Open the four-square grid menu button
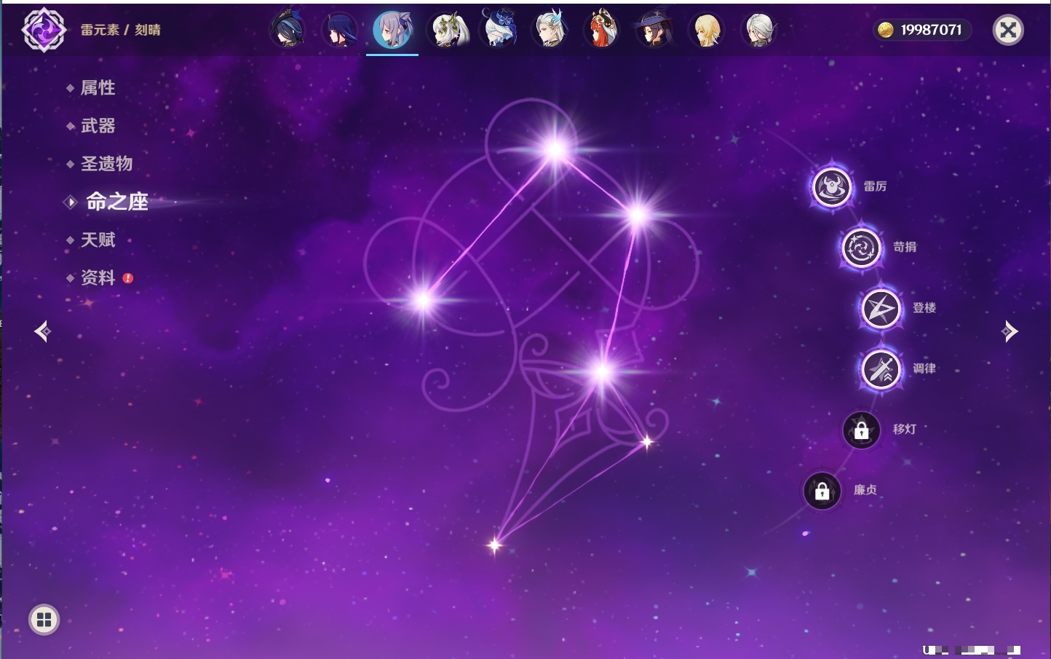Viewport: 1051px width, 659px height. 44,620
